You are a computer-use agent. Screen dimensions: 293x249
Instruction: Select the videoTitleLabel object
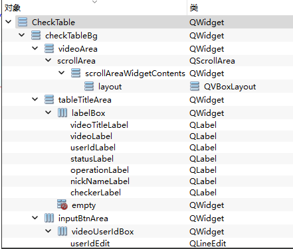99,125
